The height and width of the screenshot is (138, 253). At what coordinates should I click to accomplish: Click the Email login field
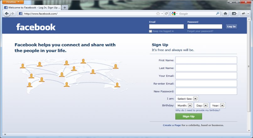coord(166,26)
